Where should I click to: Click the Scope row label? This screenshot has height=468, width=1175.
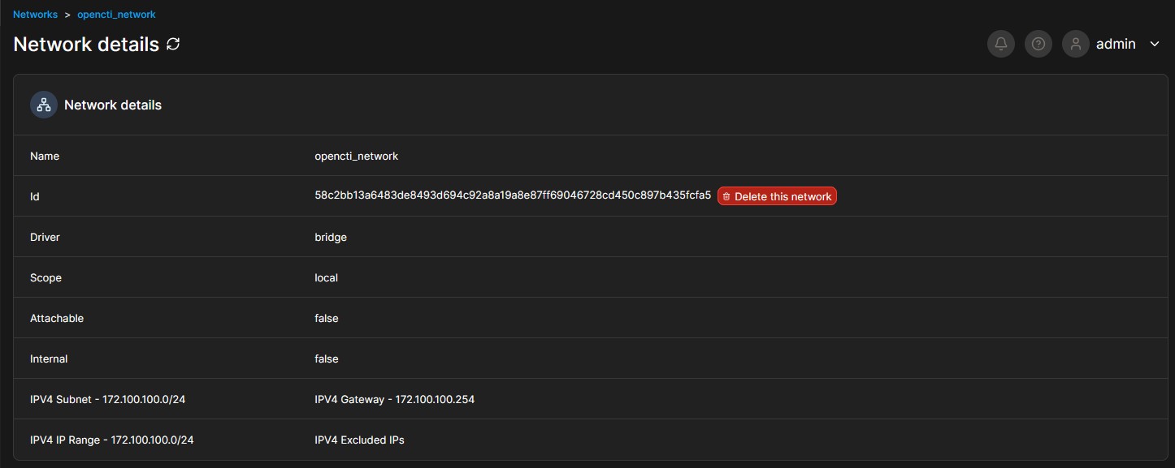coord(46,277)
